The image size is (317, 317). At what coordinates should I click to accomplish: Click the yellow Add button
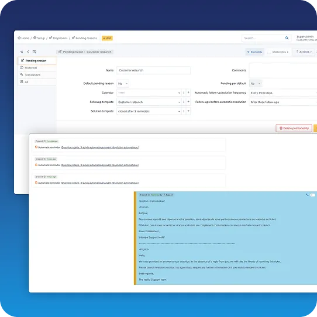tap(107, 38)
